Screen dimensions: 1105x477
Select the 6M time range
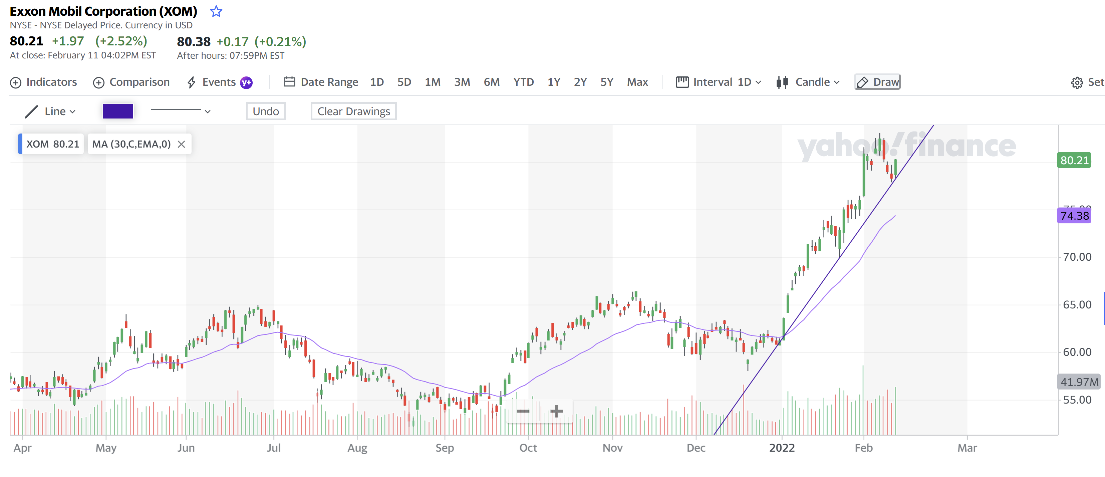point(492,82)
